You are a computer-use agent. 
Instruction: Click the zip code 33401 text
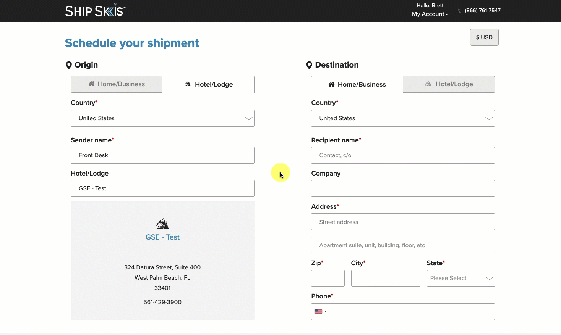coord(162,288)
